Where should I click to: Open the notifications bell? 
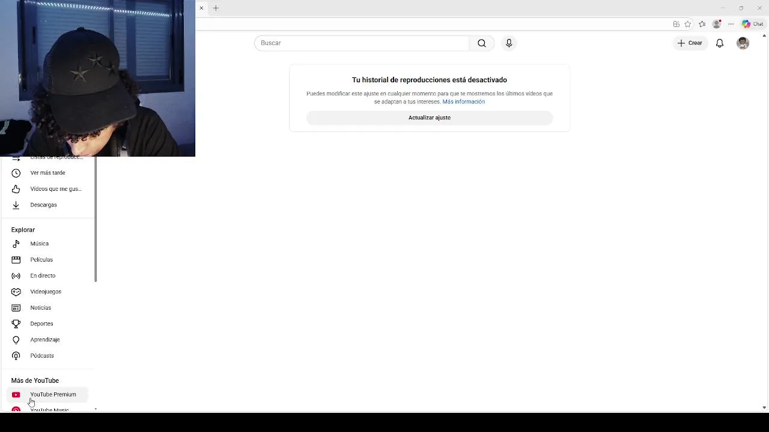[x=720, y=43]
